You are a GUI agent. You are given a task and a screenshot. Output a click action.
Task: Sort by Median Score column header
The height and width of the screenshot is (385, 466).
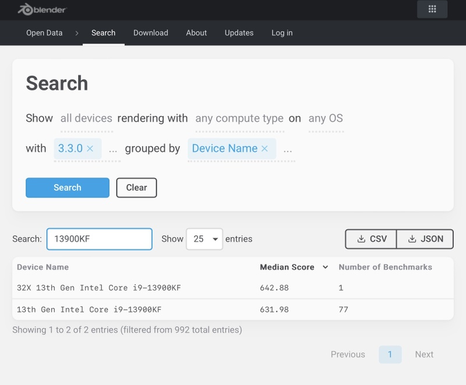click(x=287, y=267)
